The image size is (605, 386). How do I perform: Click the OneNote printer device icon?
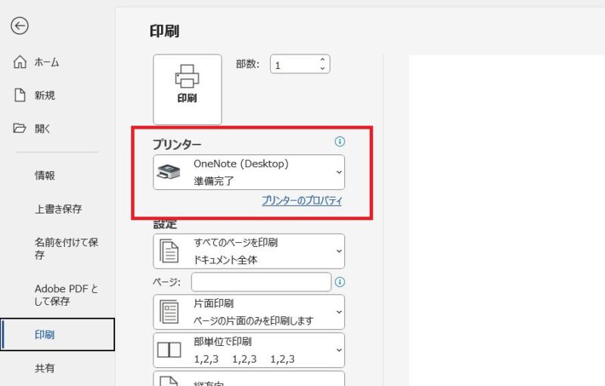pyautogui.click(x=169, y=173)
